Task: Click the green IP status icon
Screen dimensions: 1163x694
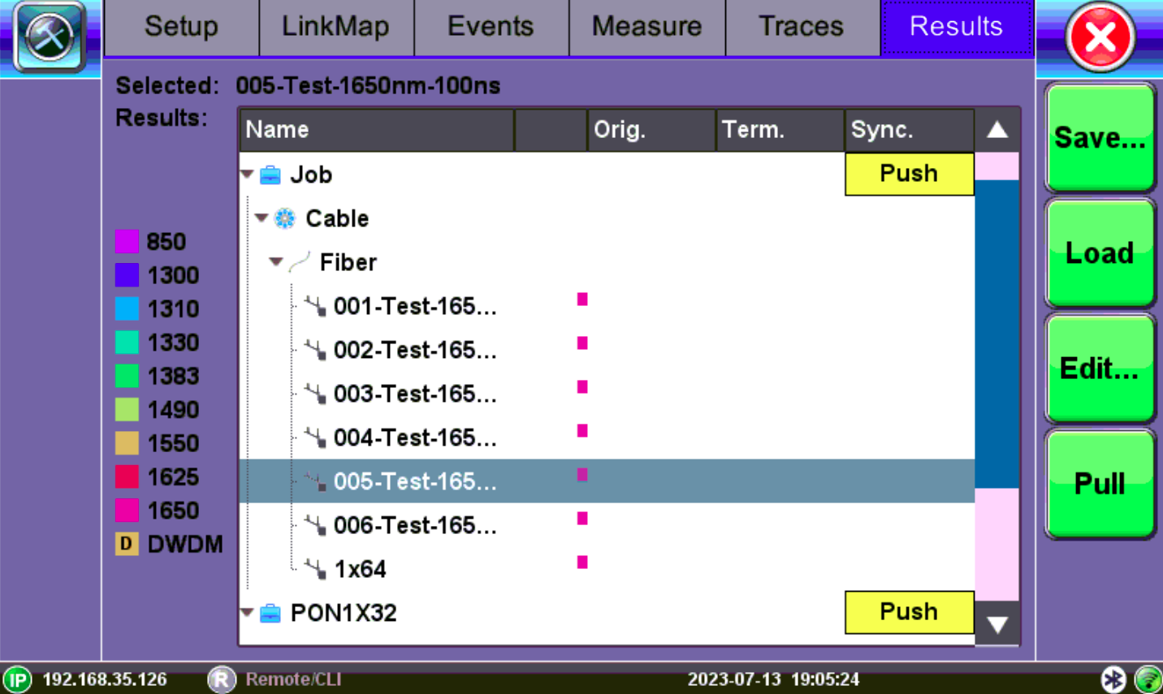Action: tap(17, 679)
